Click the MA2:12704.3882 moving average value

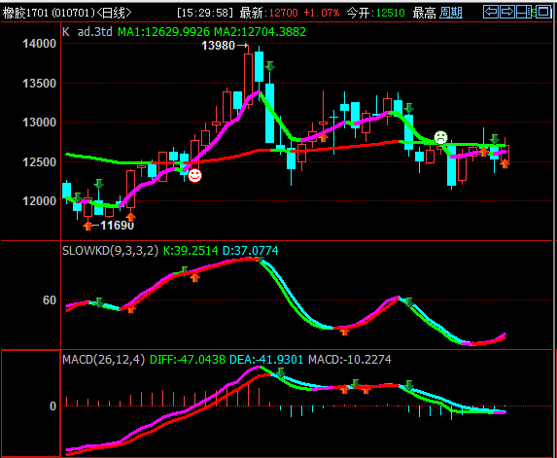click(260, 32)
